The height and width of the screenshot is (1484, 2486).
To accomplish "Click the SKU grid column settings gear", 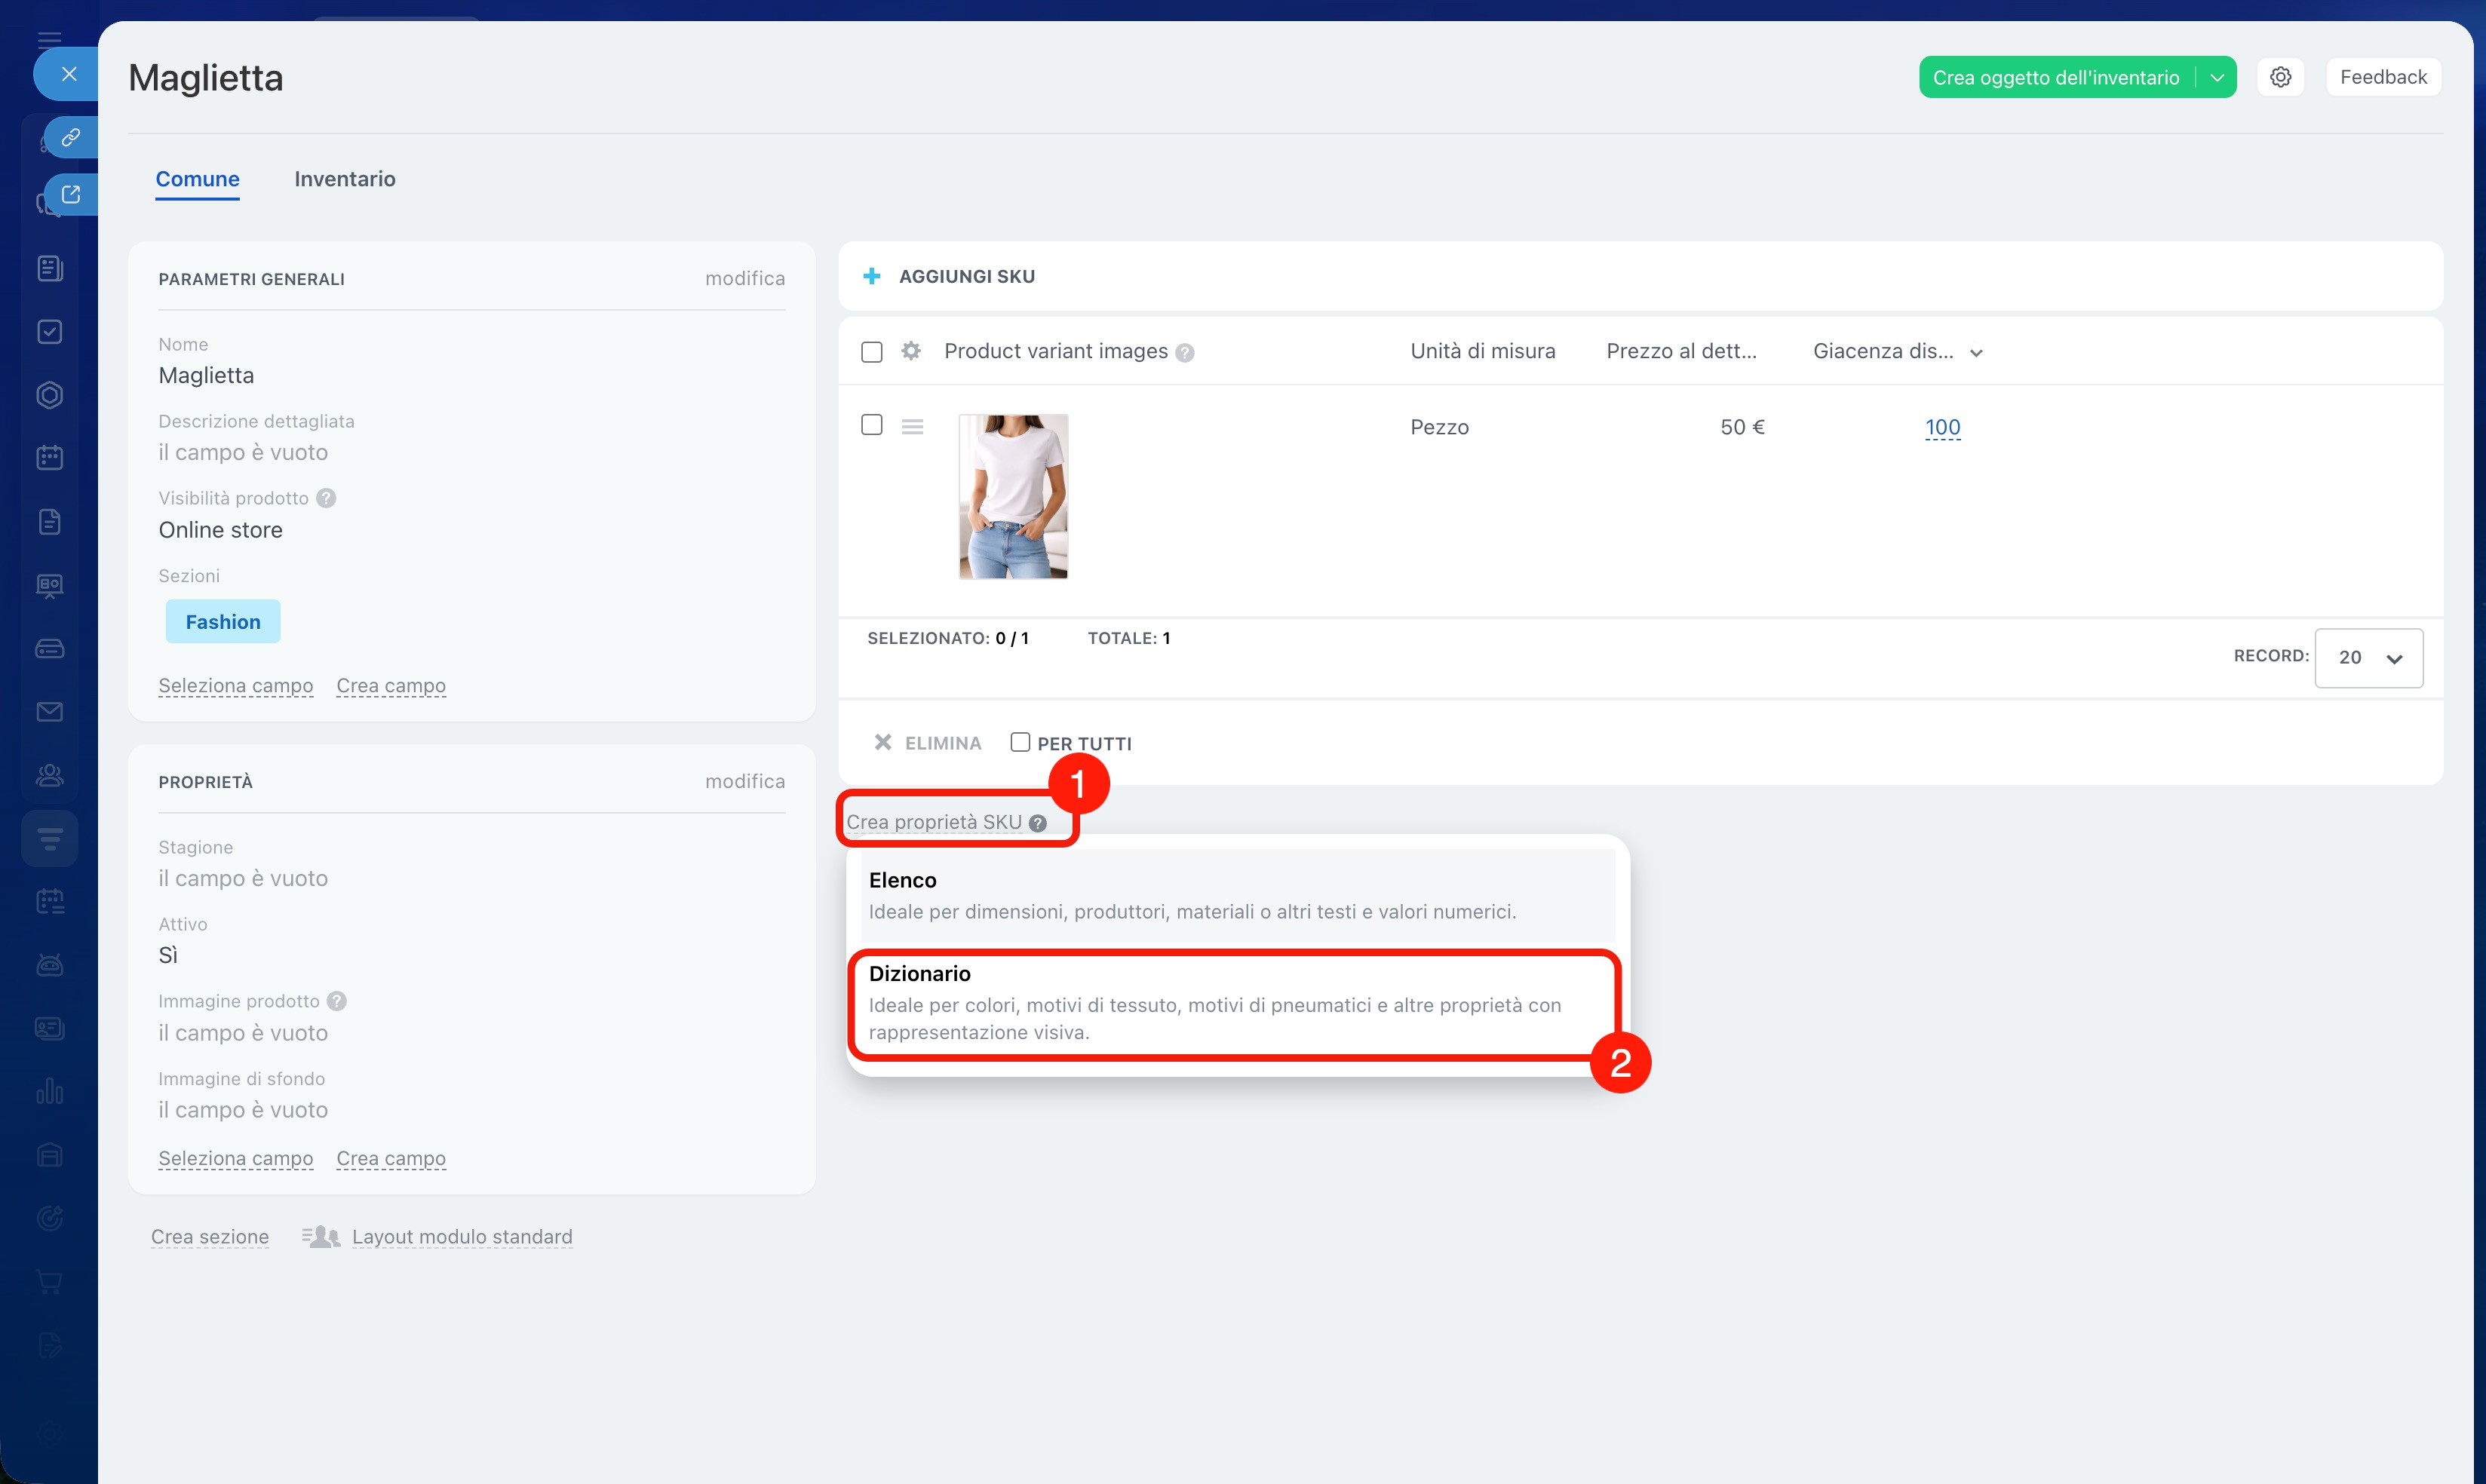I will 910,351.
